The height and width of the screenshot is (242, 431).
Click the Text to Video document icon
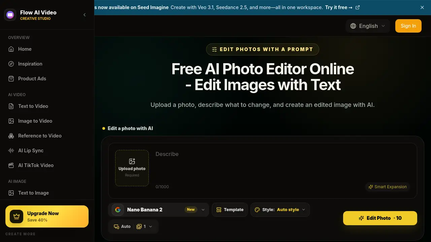pos(11,106)
